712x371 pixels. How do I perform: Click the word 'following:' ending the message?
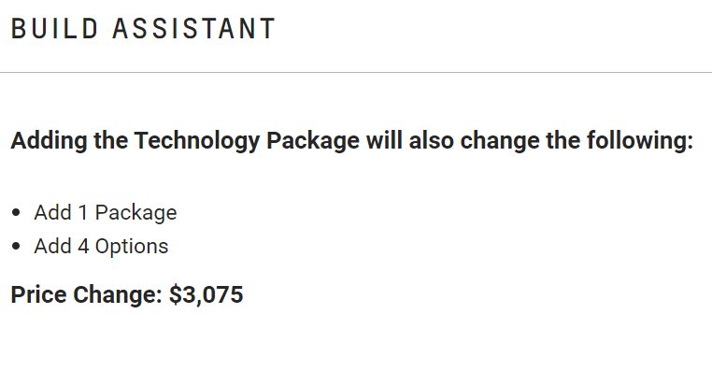640,141
